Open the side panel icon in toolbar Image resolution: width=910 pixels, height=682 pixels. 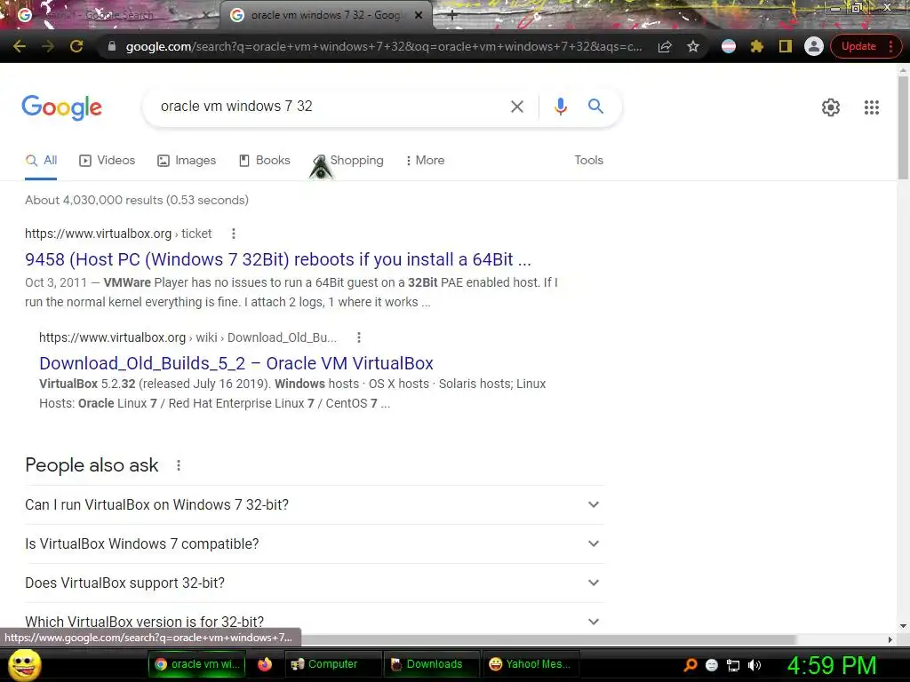click(x=786, y=46)
